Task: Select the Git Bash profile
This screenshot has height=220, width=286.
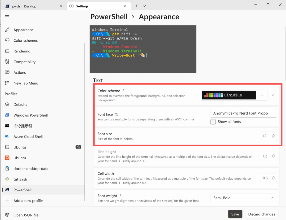Action: [x=20, y=179]
